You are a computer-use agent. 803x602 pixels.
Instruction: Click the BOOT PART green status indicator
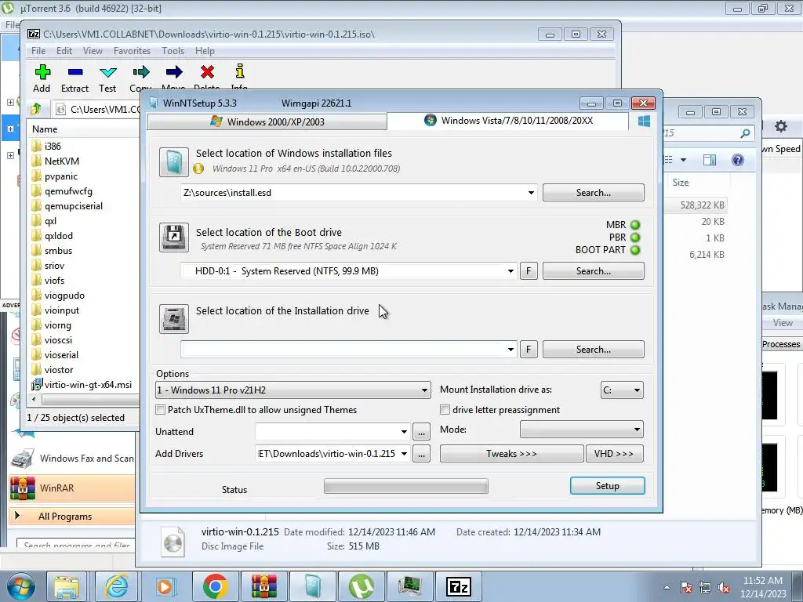click(635, 250)
